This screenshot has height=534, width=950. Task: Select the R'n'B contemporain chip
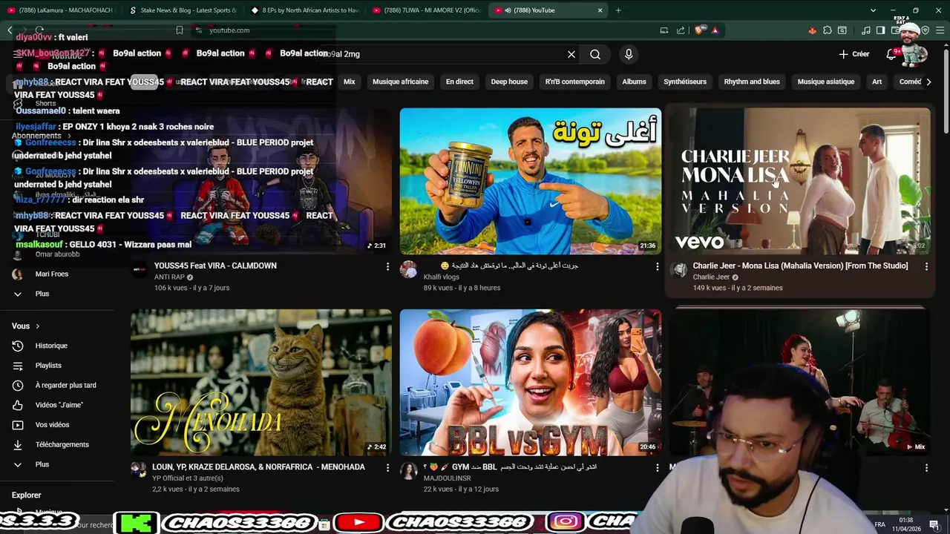coord(574,82)
